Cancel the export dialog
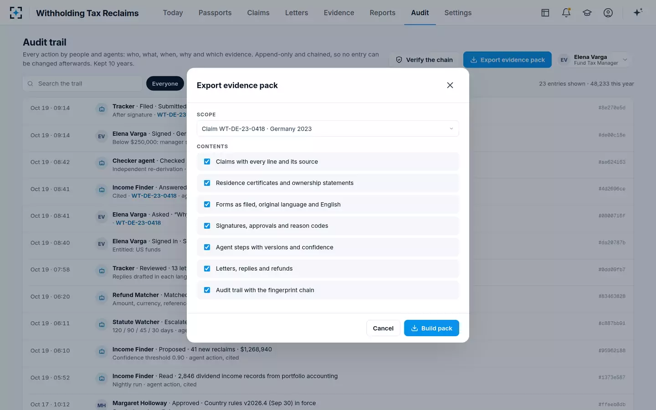Screen dimensions: 656x410 [x=383, y=328]
